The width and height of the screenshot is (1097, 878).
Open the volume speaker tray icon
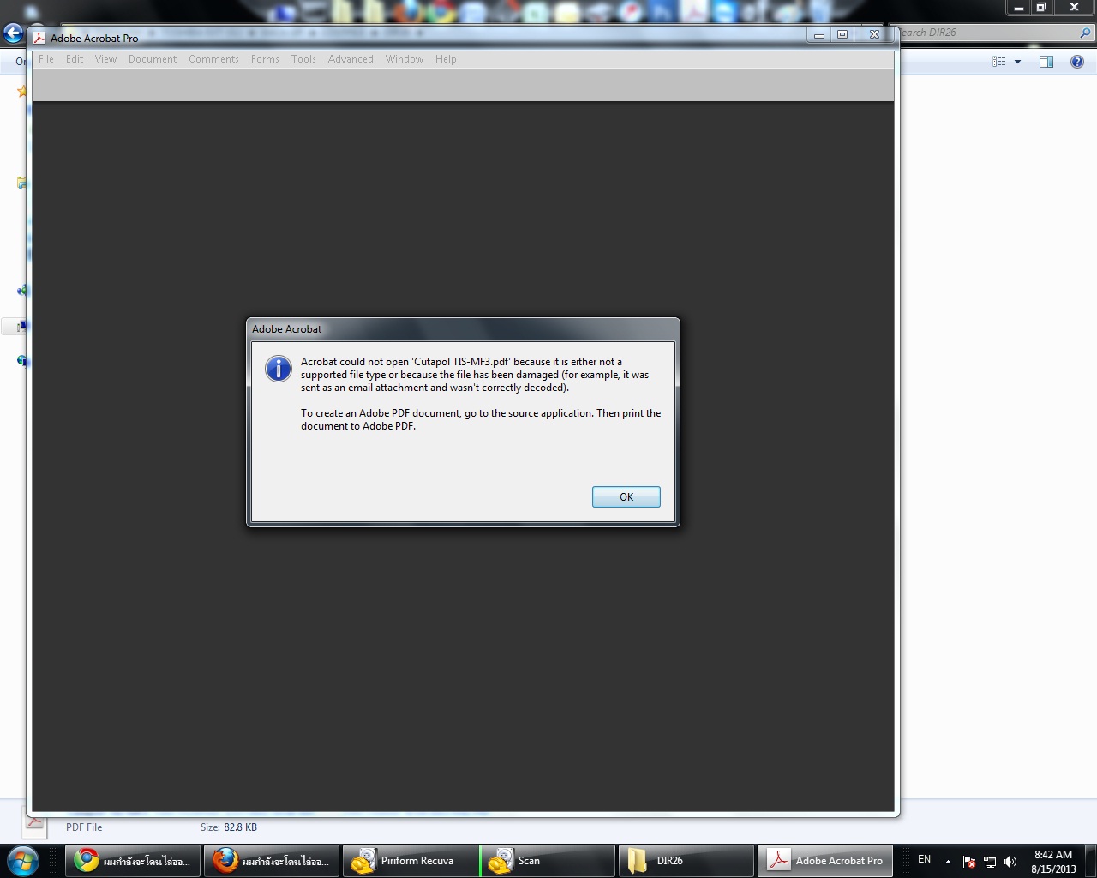tap(1010, 862)
